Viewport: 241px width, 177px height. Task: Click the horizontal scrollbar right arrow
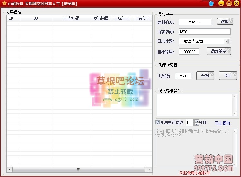pos(149,169)
